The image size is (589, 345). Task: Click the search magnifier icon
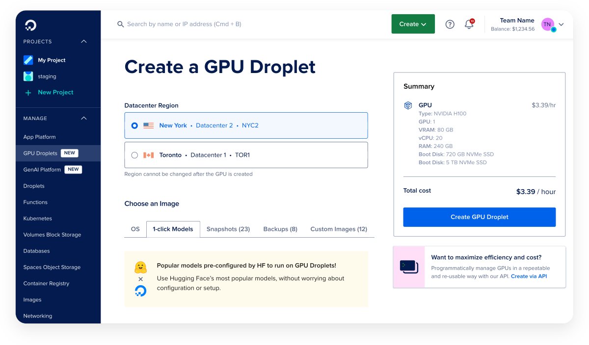coord(120,24)
